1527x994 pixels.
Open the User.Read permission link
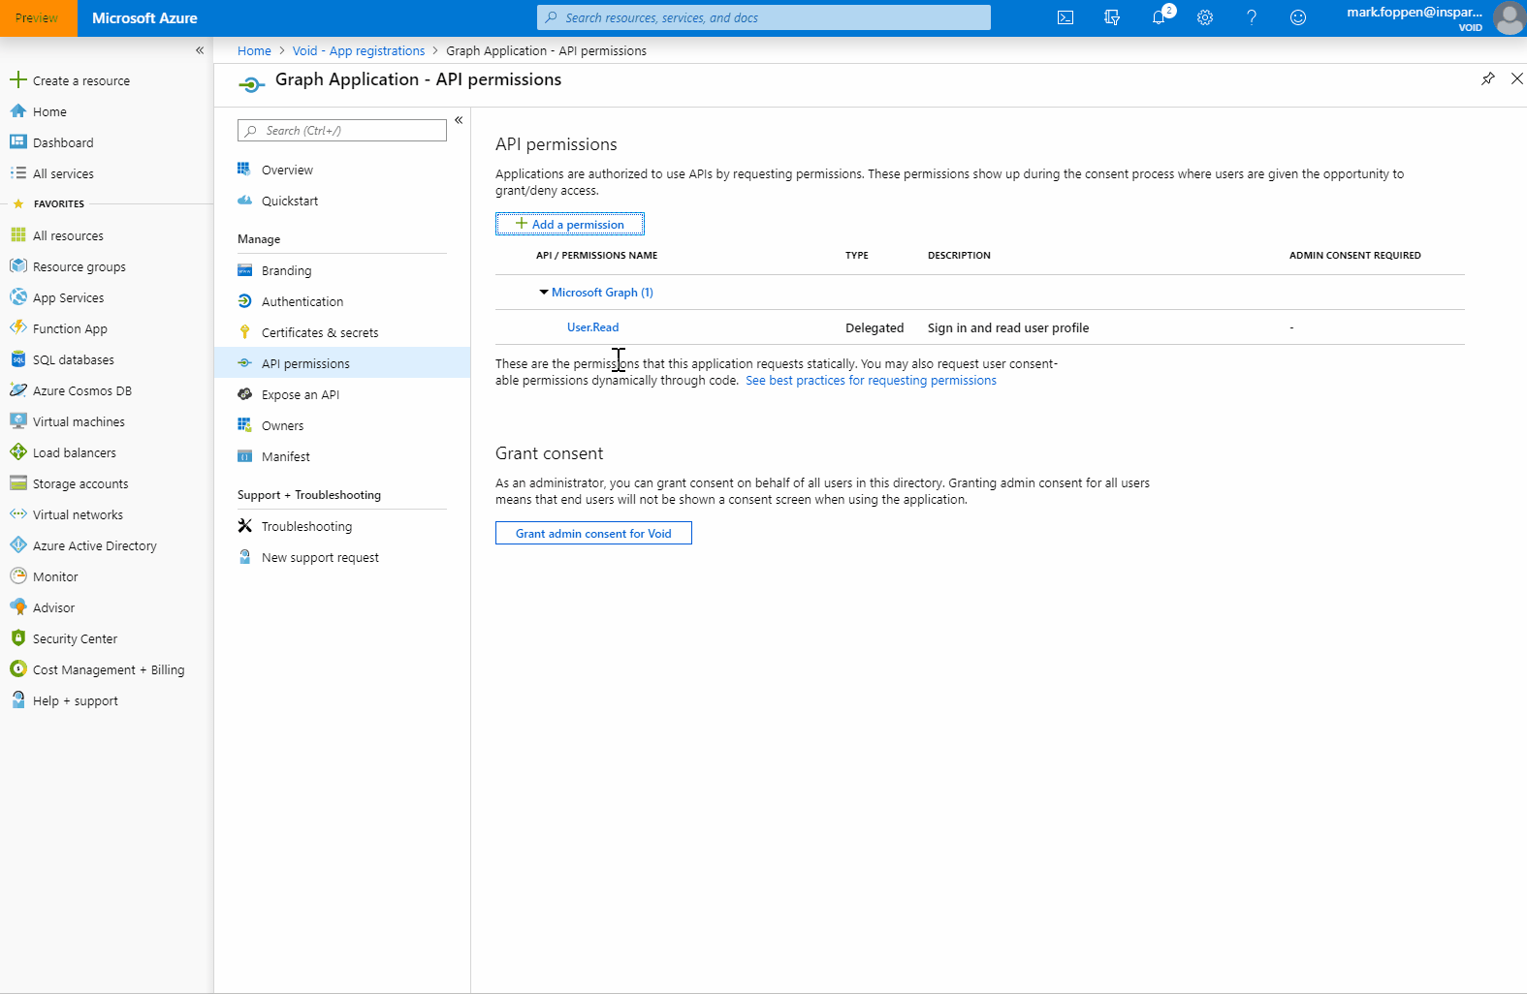pos(592,327)
